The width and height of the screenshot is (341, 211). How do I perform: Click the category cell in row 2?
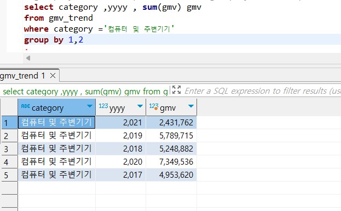(x=56, y=136)
